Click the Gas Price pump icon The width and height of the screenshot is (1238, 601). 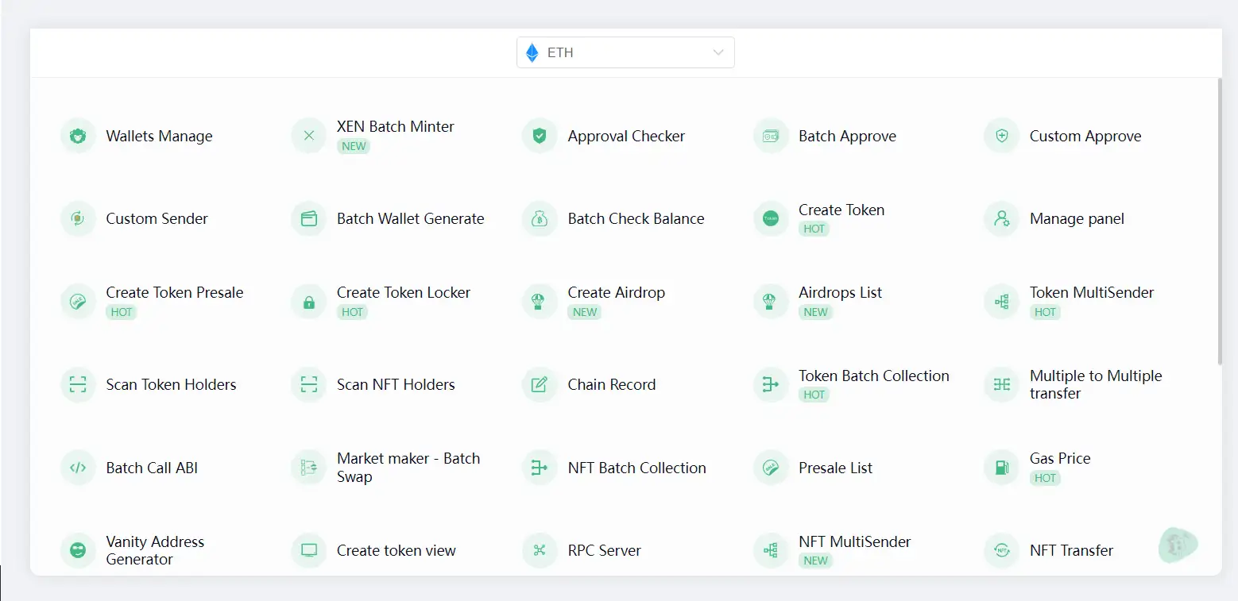click(1001, 468)
